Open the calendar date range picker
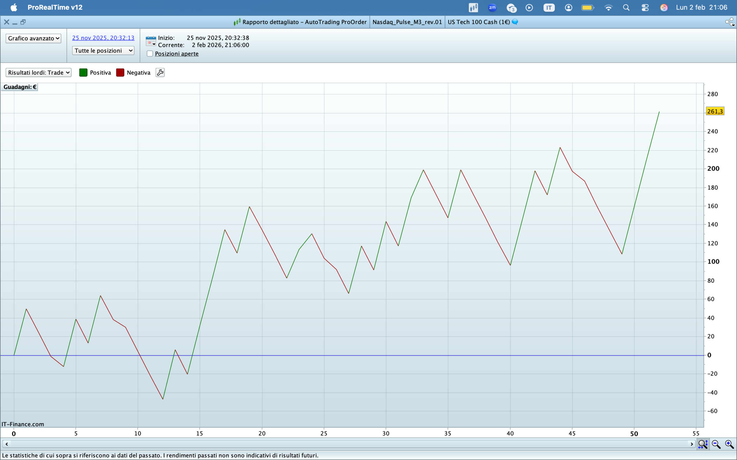 click(x=151, y=41)
